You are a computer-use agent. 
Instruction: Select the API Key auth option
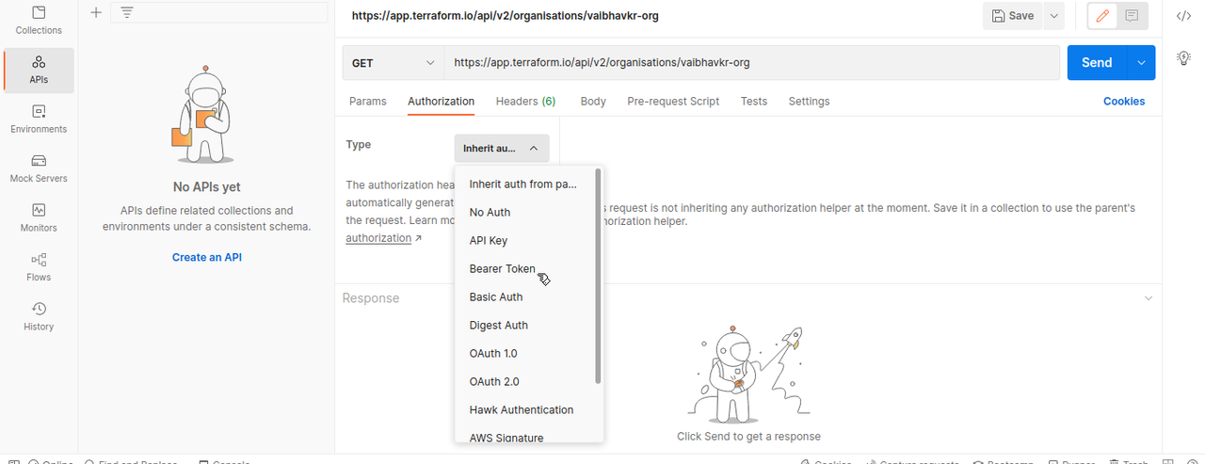(525, 241)
